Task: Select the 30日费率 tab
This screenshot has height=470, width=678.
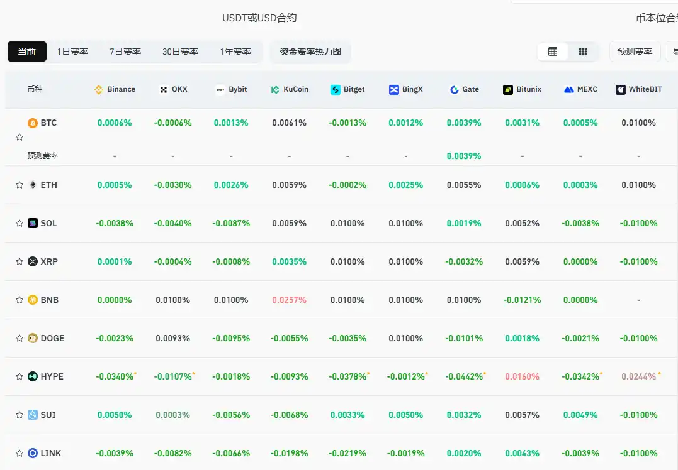Action: click(180, 52)
